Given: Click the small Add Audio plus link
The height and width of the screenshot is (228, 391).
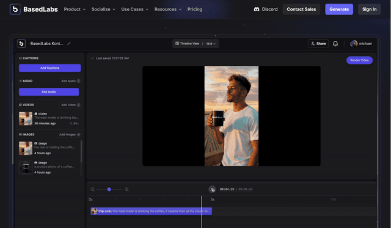Looking at the screenshot, I should (71, 81).
